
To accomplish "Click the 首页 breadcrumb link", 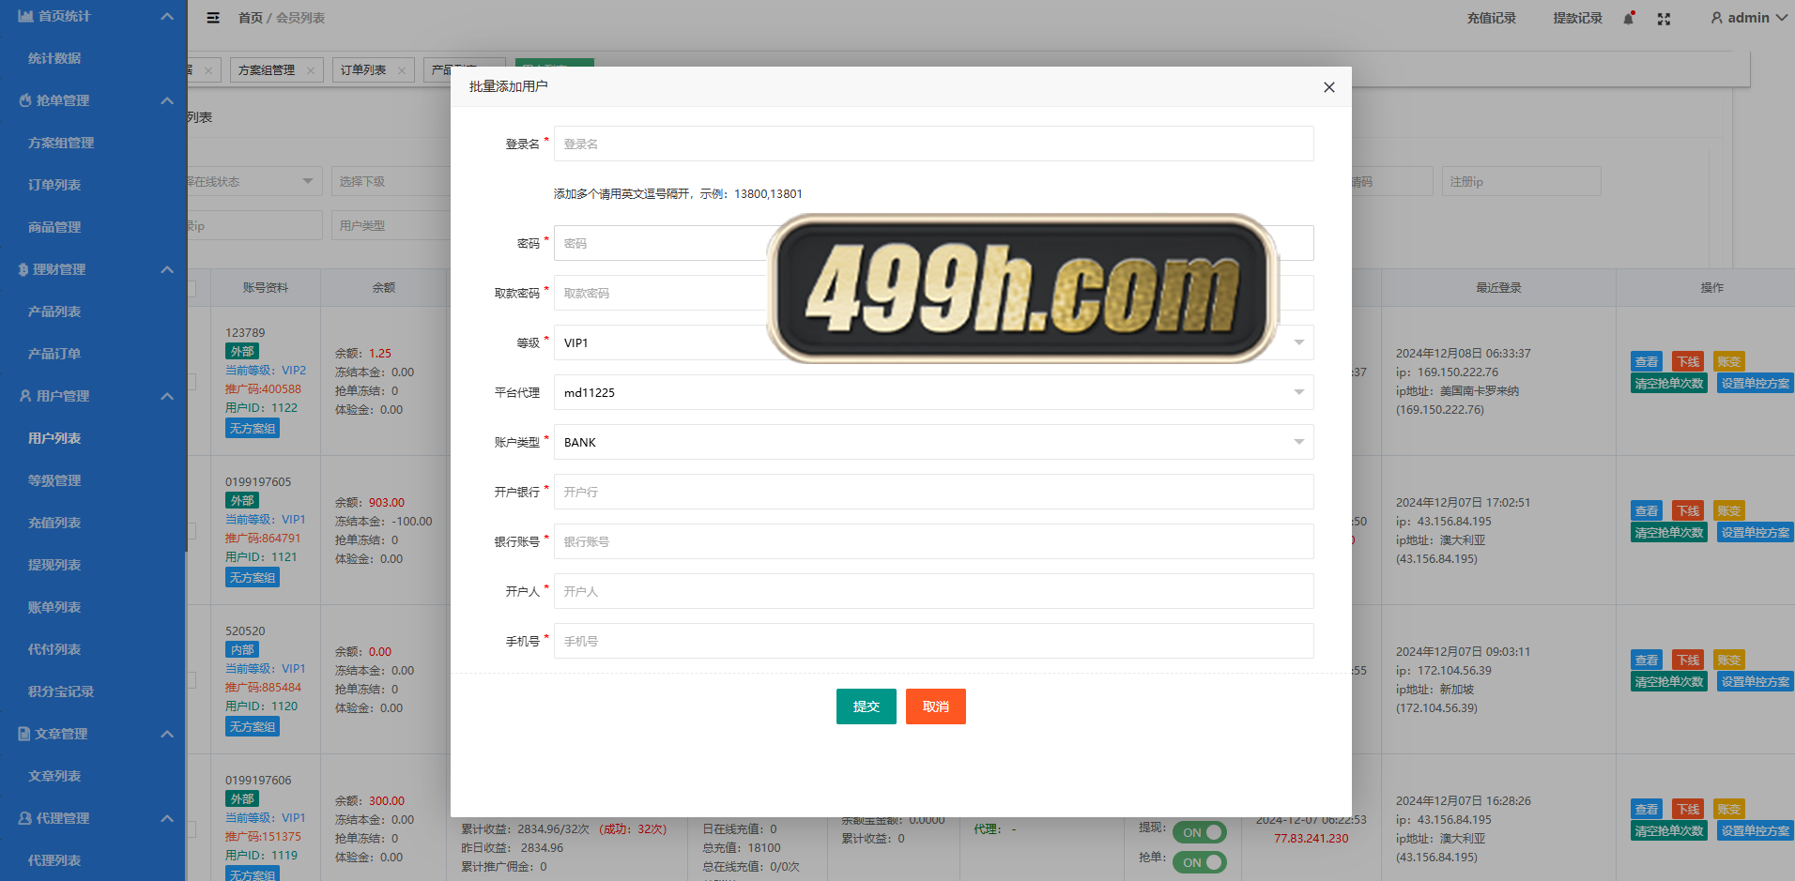I will (251, 18).
